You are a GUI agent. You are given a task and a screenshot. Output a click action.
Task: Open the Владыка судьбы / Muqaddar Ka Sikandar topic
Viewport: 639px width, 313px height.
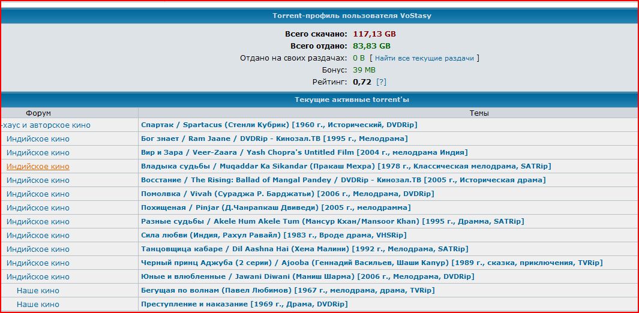coord(346,167)
